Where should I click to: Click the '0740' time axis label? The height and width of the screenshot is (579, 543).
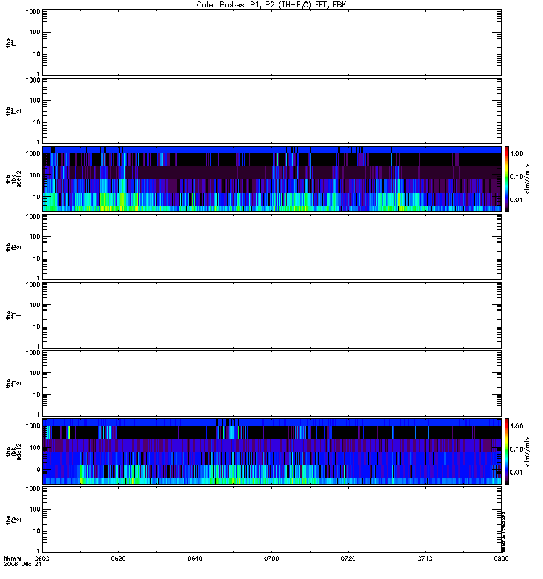click(425, 559)
